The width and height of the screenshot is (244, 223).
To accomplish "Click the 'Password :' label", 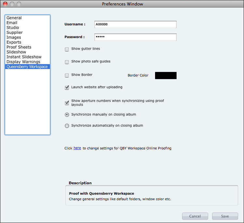I will click(75, 37).
